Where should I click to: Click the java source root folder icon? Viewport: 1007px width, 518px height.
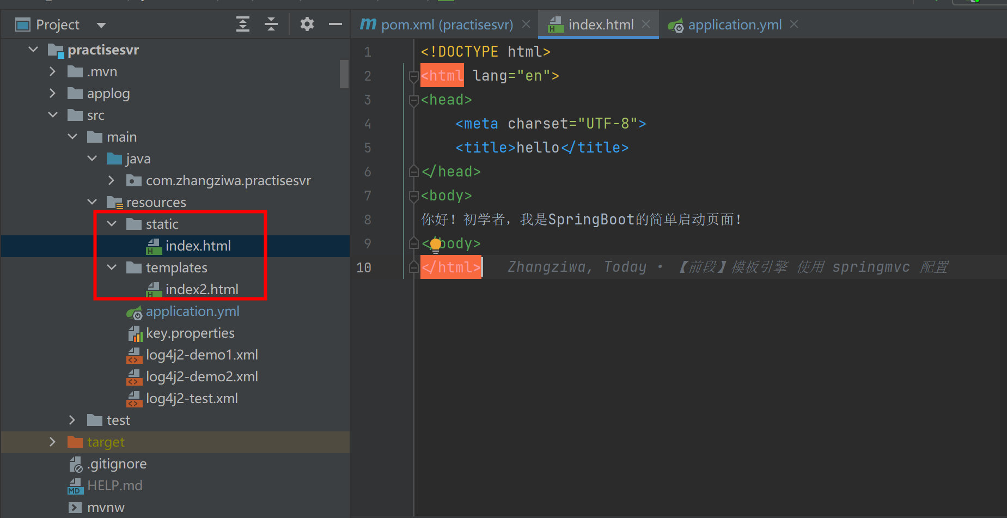click(x=114, y=159)
